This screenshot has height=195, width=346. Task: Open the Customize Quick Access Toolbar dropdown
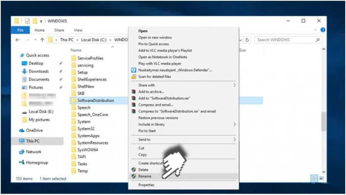[x=41, y=21]
